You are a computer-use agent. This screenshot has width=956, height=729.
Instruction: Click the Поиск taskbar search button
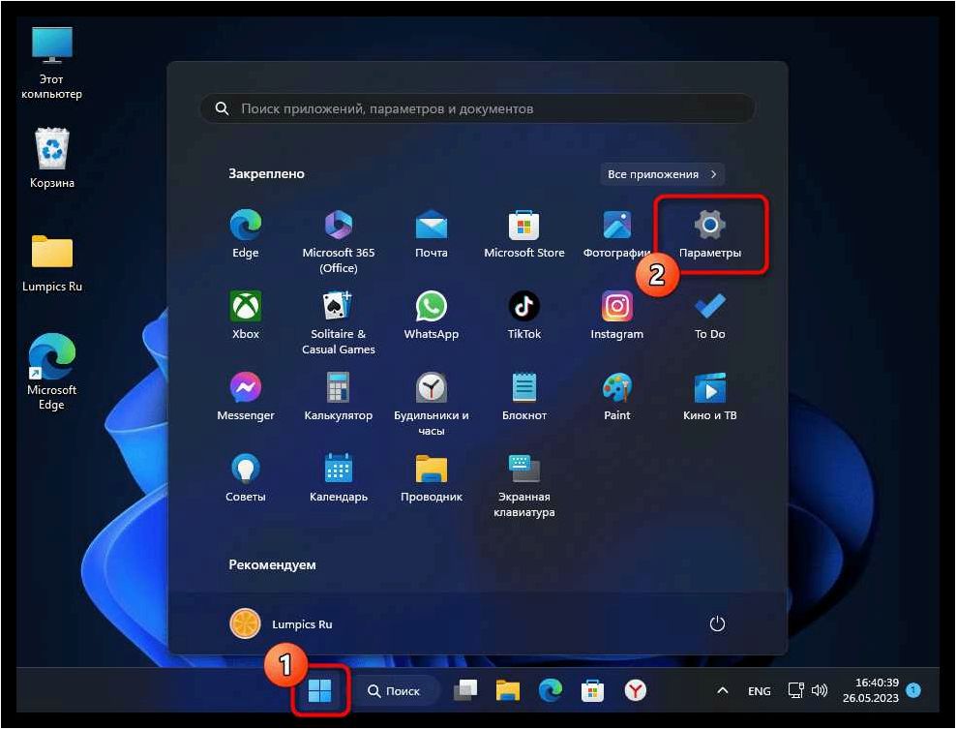coord(395,690)
